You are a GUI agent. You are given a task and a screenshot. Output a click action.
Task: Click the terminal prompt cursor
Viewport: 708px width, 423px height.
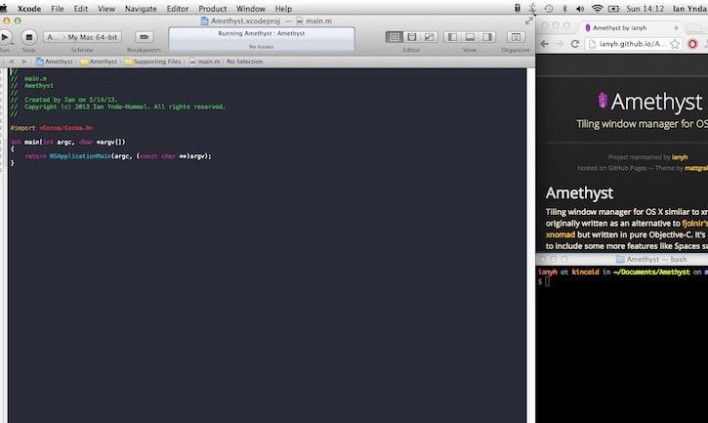pos(547,281)
